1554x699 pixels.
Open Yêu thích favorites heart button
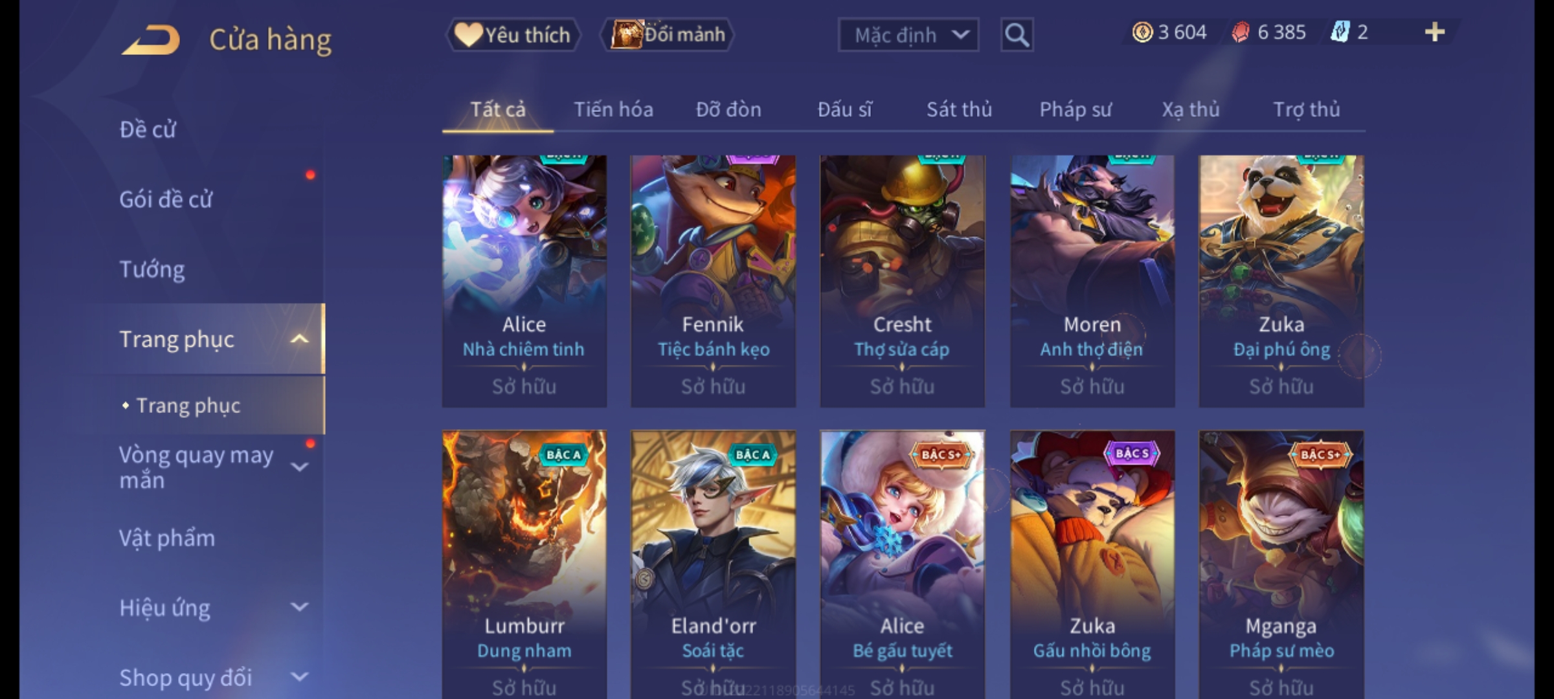513,35
